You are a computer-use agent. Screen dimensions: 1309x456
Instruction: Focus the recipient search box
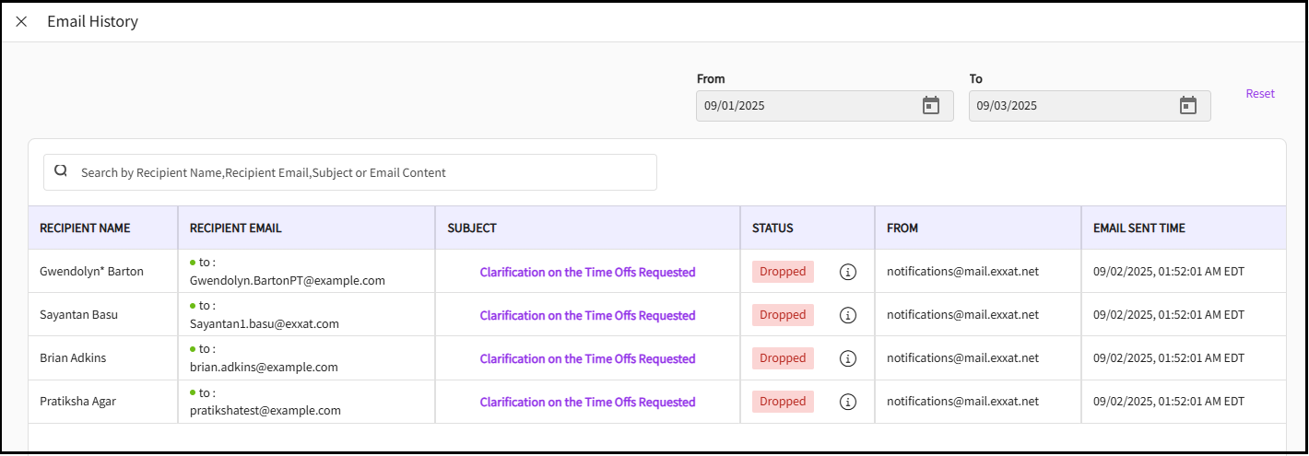tap(360, 172)
